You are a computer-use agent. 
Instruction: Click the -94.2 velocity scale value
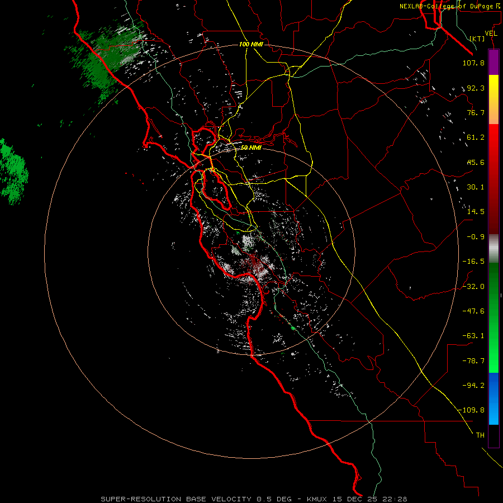pos(473,386)
